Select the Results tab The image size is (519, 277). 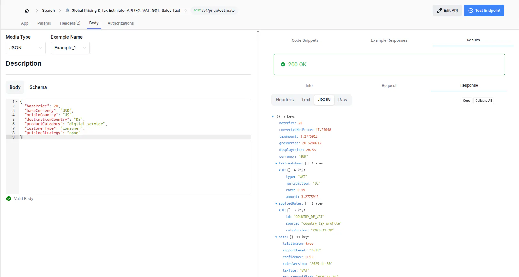pos(473,40)
